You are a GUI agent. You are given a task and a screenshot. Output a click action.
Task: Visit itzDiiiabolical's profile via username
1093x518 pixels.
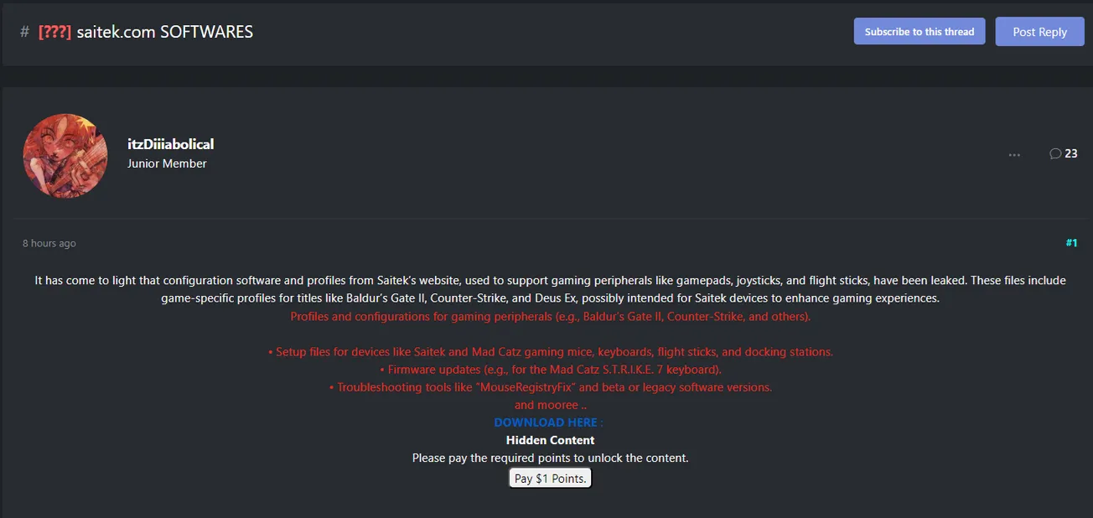pos(170,144)
